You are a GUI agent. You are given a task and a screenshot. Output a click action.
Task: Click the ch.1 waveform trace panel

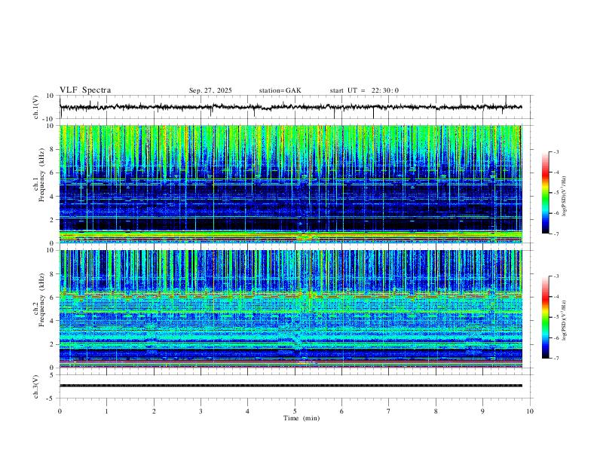coord(295,107)
